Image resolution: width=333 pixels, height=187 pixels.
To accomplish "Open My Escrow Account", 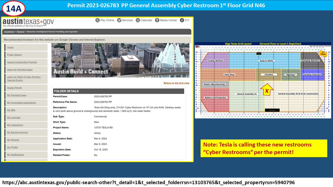I will pyautogui.click(x=17, y=132).
